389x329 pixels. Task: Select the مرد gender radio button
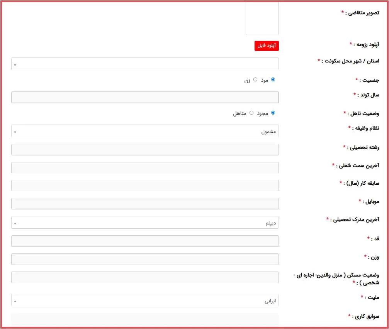tap(273, 79)
